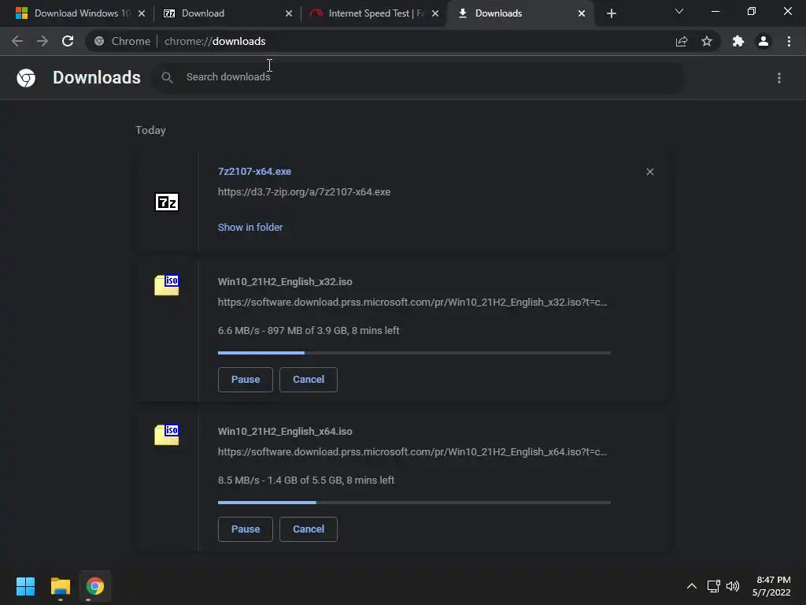Click the Win10 x32 ISO source URL
Screen dimensions: 806x605
412,302
